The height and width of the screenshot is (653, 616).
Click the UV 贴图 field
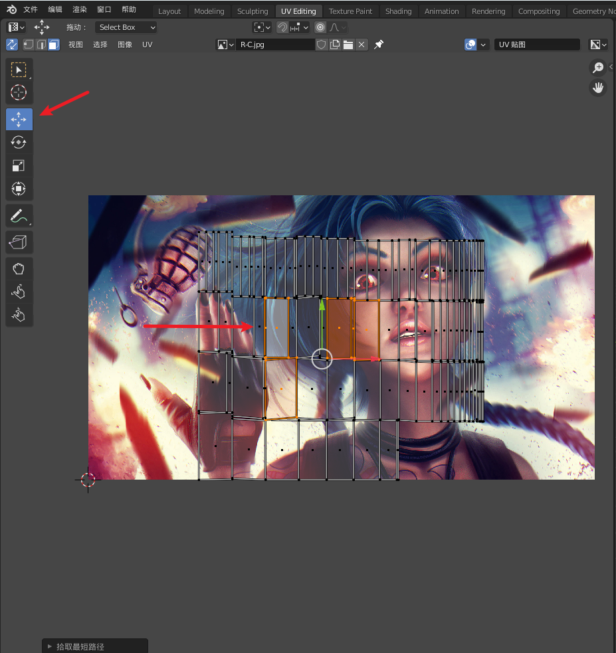point(537,45)
